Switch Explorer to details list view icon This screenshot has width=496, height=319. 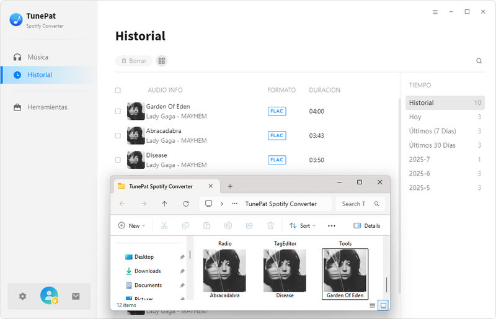pos(373,305)
